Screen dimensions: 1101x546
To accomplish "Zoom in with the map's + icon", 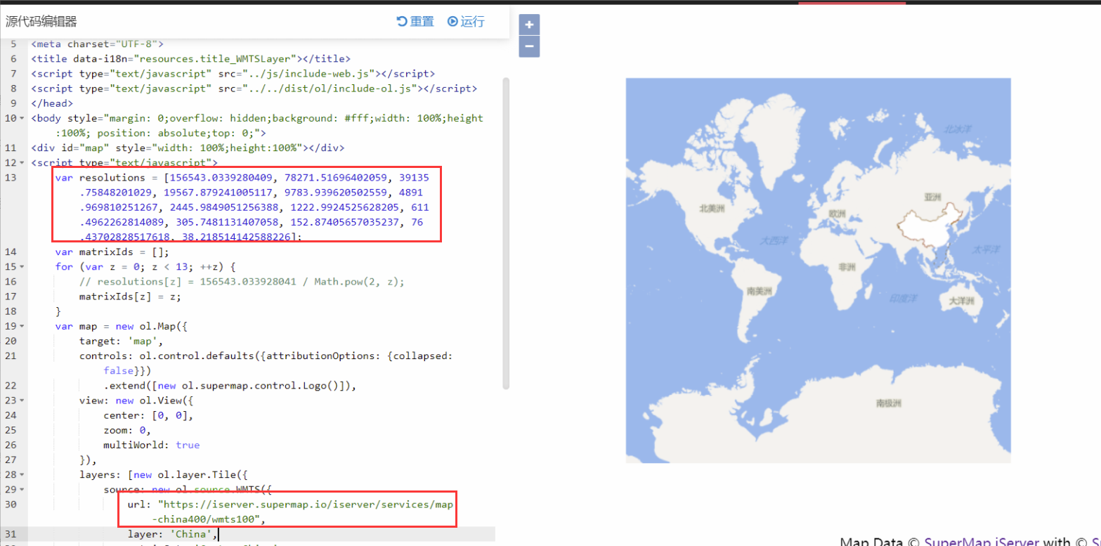I will coord(529,24).
